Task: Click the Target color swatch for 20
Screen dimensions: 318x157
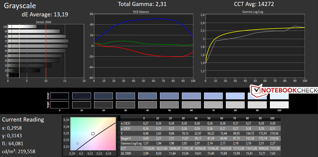Action: click(103, 105)
